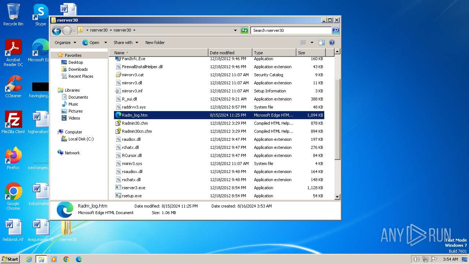Image resolution: width=469 pixels, height=264 pixels.
Task: Click the Forward navigation arrow in Explorer
Action: coord(67,30)
